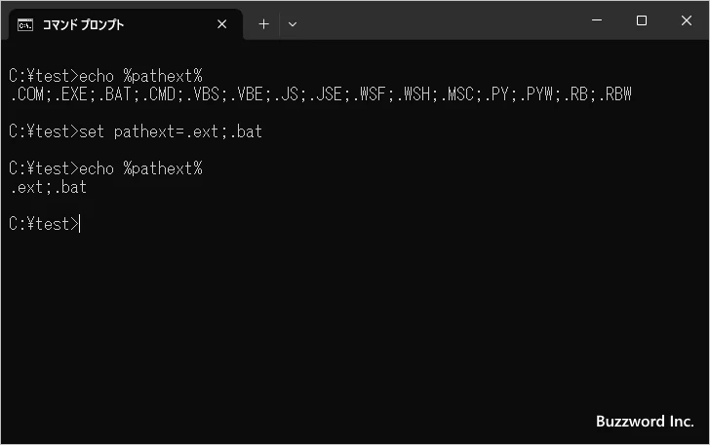Open a new tab with the plus icon
The width and height of the screenshot is (710, 445).
[263, 24]
